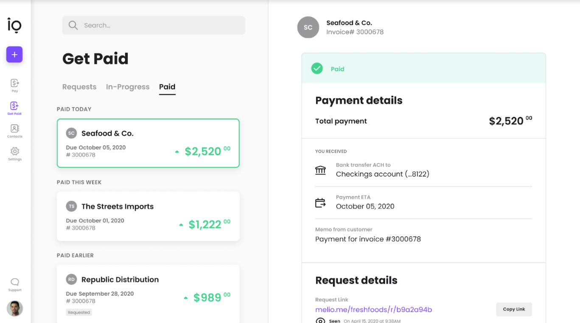Screen dimensions: 580x323
Task: Select the Republic Distribution payment card
Action: (148, 294)
